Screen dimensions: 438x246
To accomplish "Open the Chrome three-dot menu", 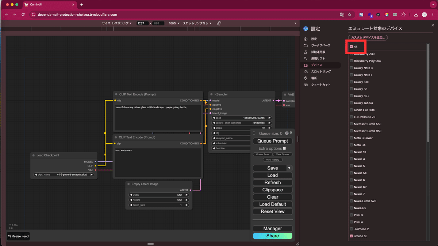I will tap(433, 15).
